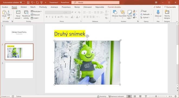The height and width of the screenshot is (98, 179).
Task: Toggle Poznámky notes pane
Action: tap(102, 96)
